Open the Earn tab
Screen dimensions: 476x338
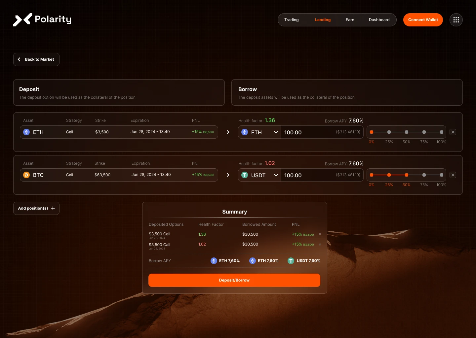coord(350,20)
